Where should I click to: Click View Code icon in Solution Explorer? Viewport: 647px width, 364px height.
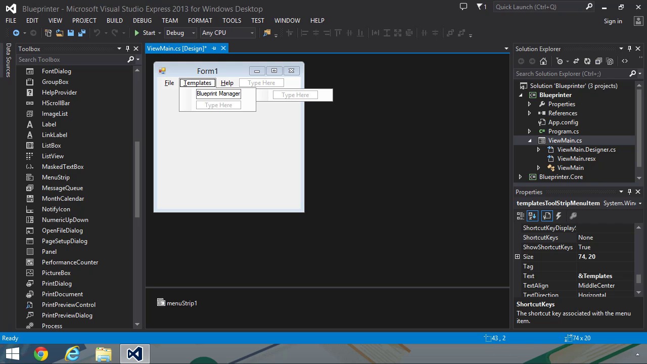[x=625, y=61]
